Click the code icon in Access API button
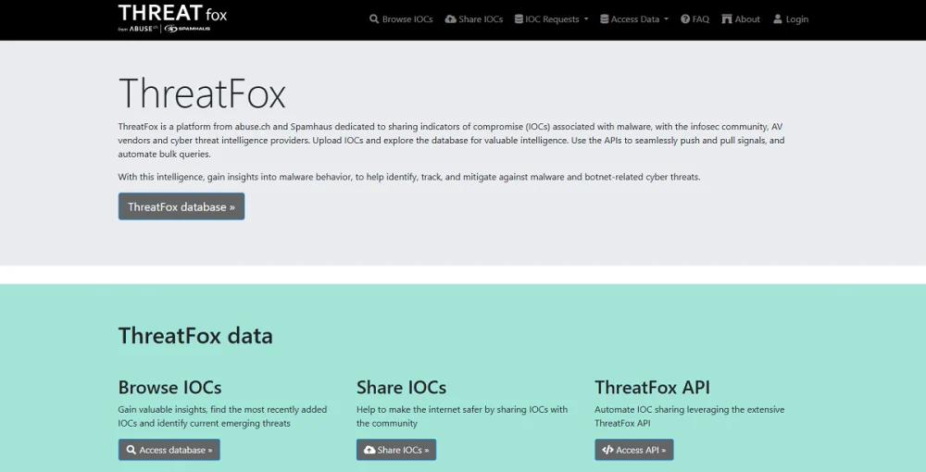 607,450
